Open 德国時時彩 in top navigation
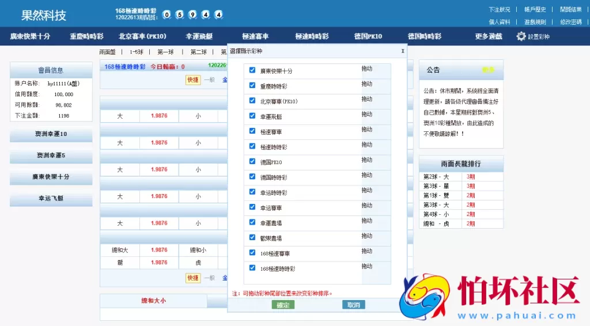Image resolution: width=590 pixels, height=326 pixels. point(425,36)
